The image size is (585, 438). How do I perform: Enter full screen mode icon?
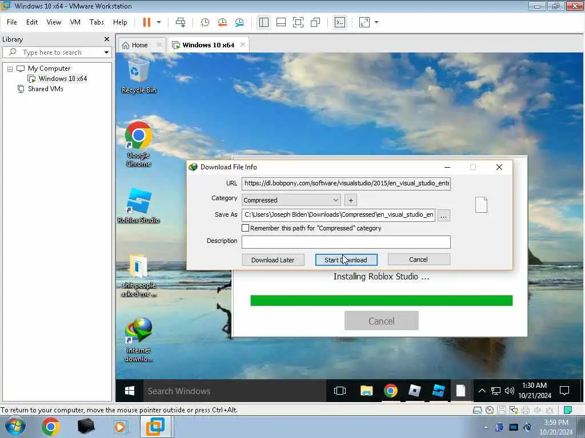coord(298,22)
